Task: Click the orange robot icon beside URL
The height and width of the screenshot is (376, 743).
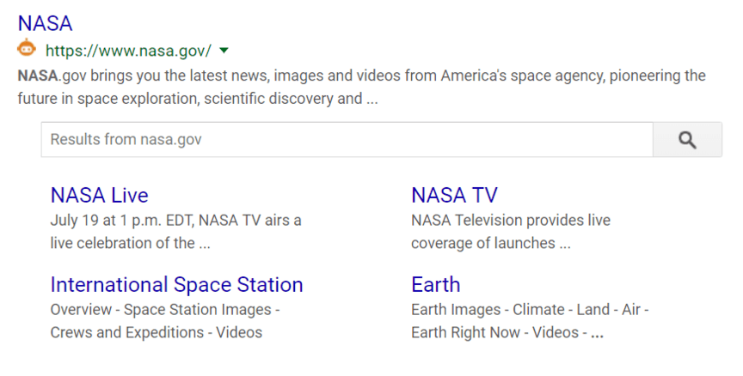Action: (27, 48)
